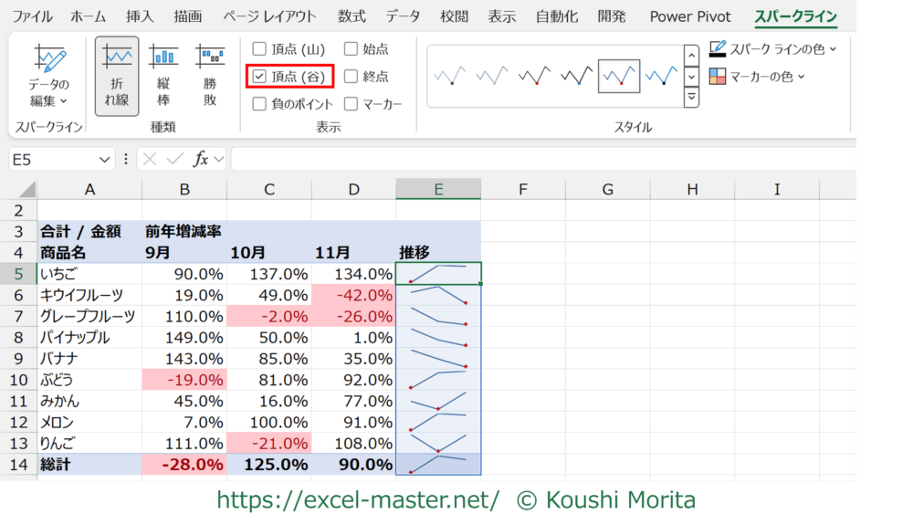Toggle the 負のポイント checkbox
Viewport: 913px width, 514px height.
coord(260,104)
